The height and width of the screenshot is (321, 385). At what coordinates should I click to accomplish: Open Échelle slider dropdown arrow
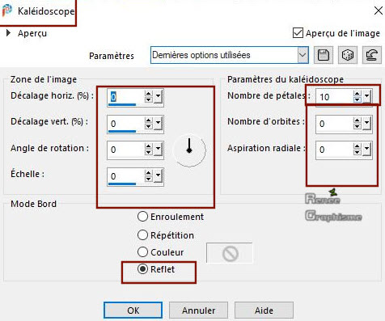159,175
